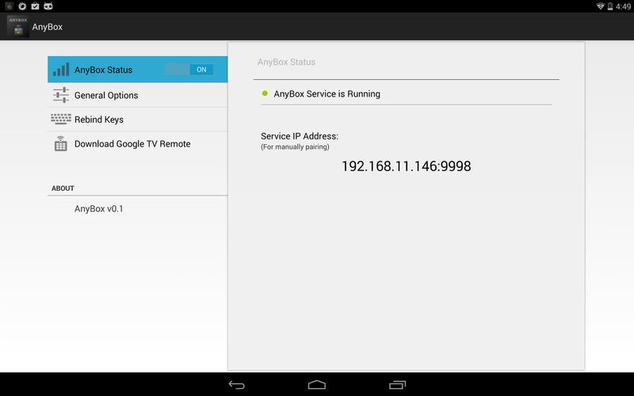Tap the Wi-Fi icon in status bar
This screenshot has height=396, width=634.
tap(601, 6)
